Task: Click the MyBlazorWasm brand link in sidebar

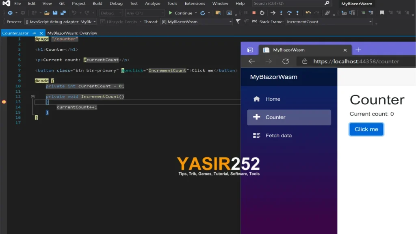Action: [273, 77]
